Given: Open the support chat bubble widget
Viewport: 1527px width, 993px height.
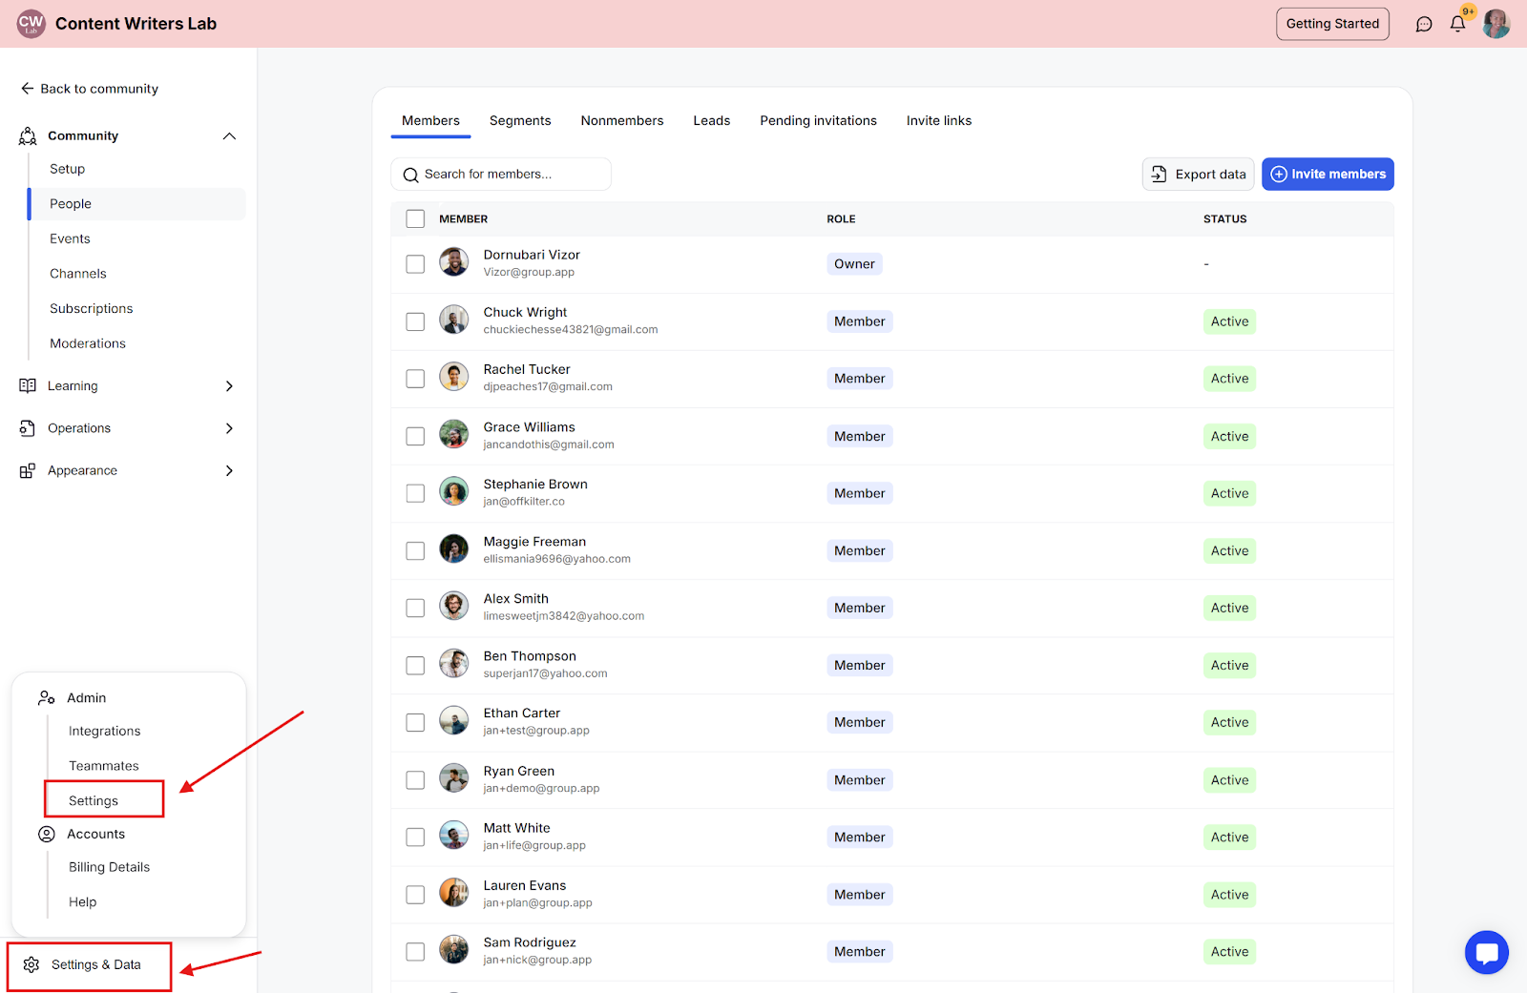Looking at the screenshot, I should click(1487, 952).
